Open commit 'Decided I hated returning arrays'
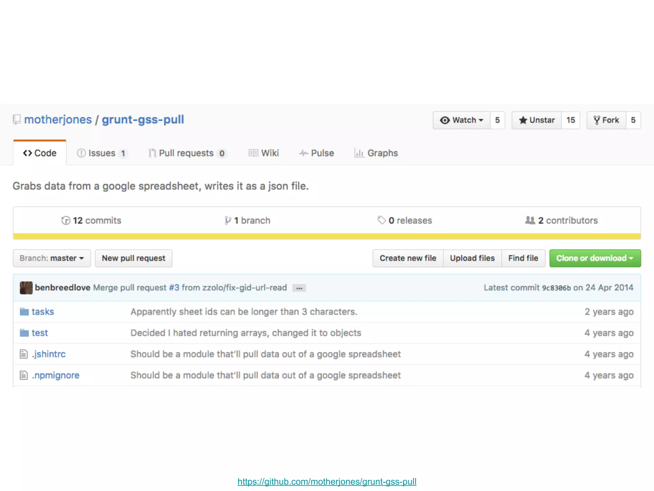The image size is (654, 491). click(x=246, y=333)
